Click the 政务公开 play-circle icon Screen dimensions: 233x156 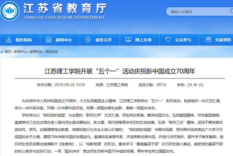(89, 40)
